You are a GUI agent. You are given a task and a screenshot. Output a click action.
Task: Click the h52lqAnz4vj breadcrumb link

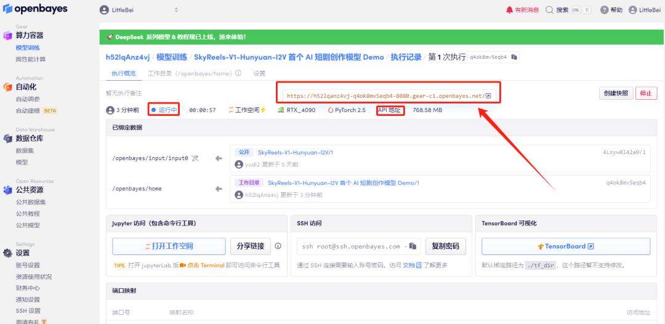tap(127, 57)
